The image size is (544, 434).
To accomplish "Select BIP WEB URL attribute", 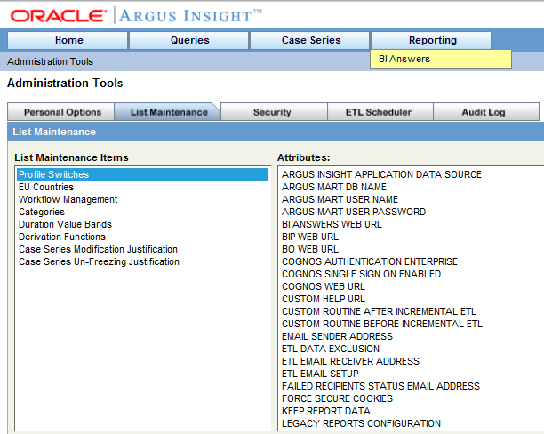I will coord(310,237).
